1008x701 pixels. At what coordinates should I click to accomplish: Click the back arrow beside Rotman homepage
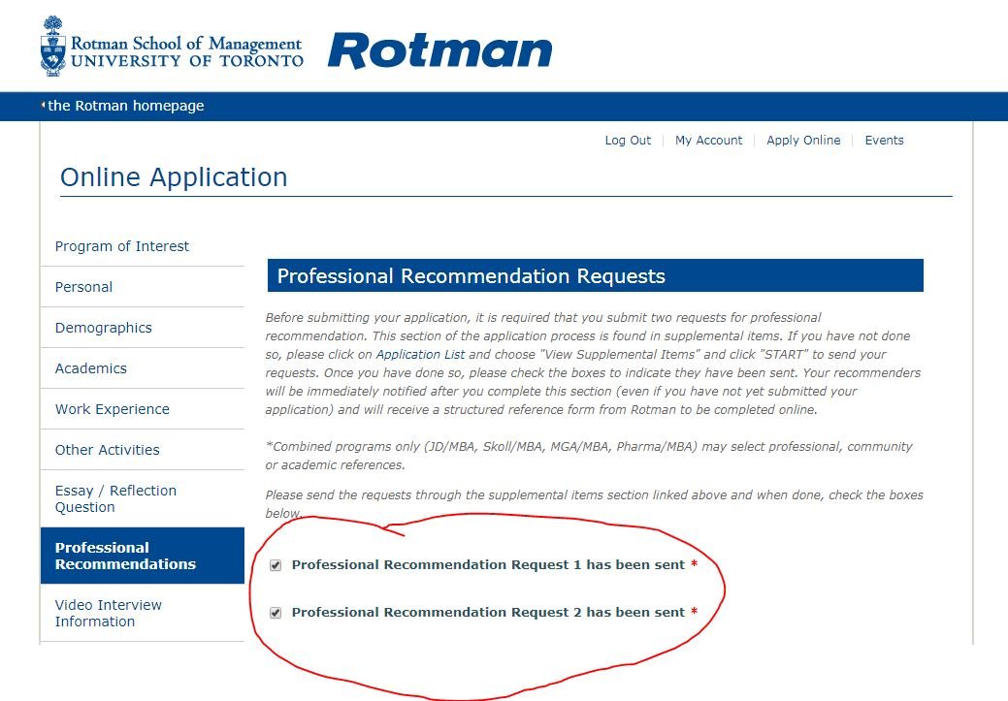[43, 105]
